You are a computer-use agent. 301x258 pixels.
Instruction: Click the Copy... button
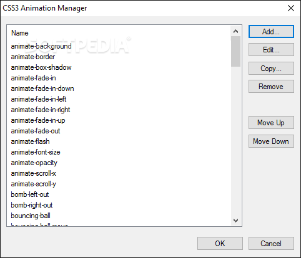point(271,68)
